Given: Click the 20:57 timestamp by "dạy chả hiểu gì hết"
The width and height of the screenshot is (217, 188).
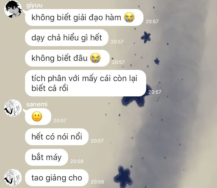Looking at the screenshot, I should 117,42.
